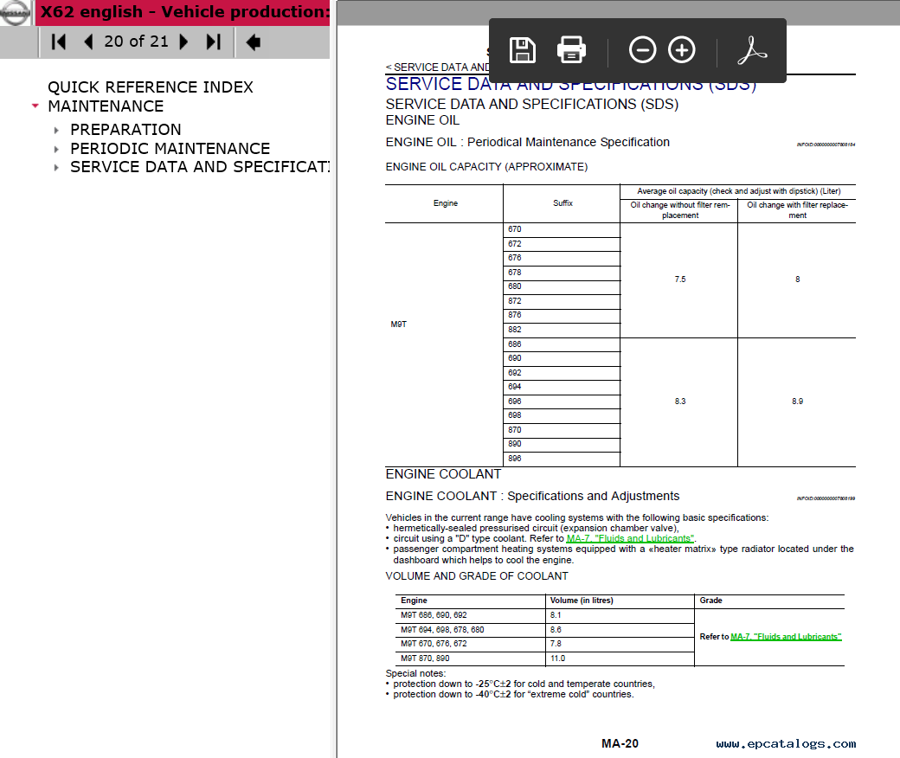Viewport: 900px width, 758px height.
Task: Click 'Oil change with filter replacement' header
Action: tap(797, 210)
